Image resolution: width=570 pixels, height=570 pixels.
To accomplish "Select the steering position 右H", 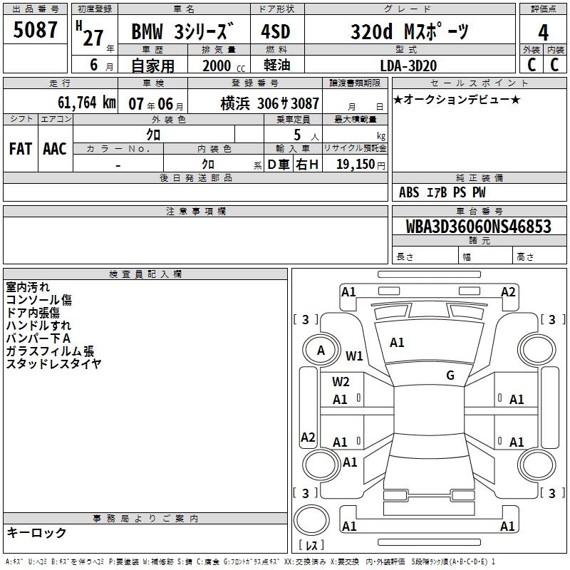I will point(307,165).
